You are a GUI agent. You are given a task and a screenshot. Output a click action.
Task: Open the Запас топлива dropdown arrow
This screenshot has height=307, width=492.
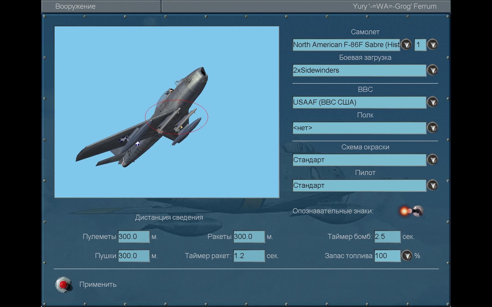click(407, 256)
